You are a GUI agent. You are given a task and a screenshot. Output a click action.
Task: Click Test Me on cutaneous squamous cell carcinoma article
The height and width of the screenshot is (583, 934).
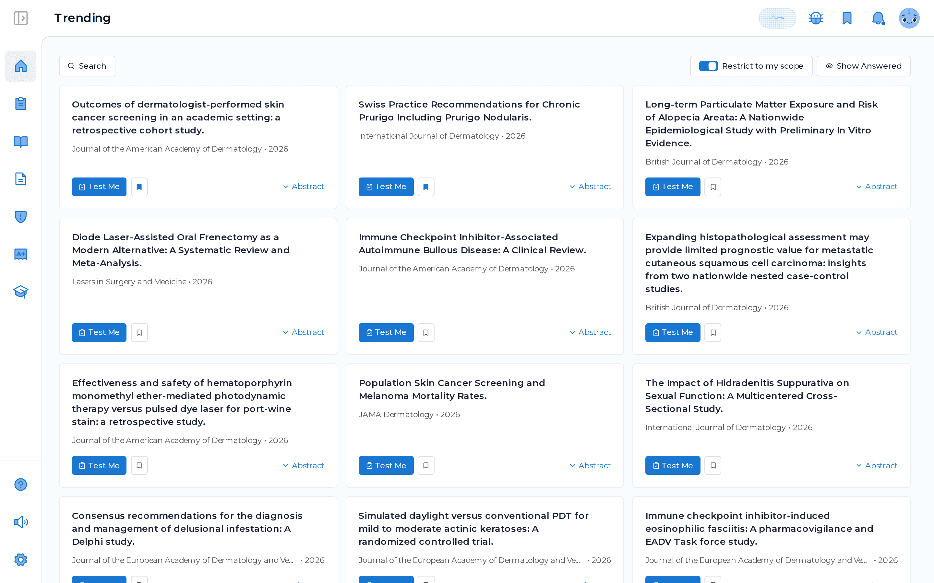pyautogui.click(x=673, y=332)
